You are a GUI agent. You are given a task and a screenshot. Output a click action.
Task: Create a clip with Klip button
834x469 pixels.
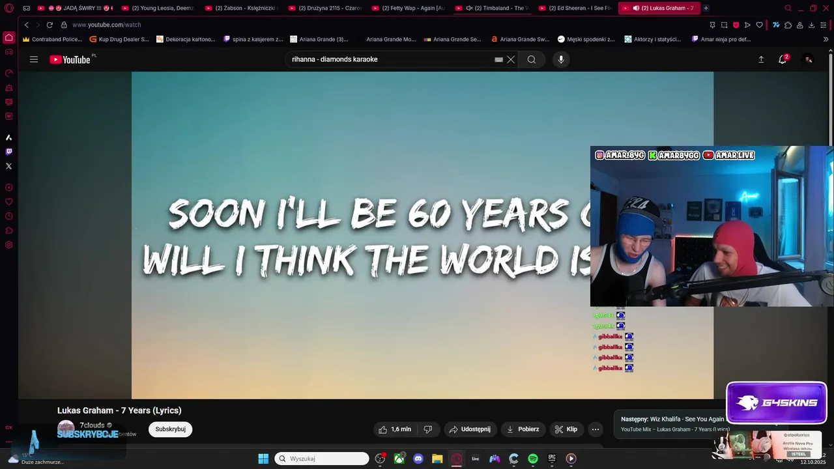pyautogui.click(x=566, y=429)
